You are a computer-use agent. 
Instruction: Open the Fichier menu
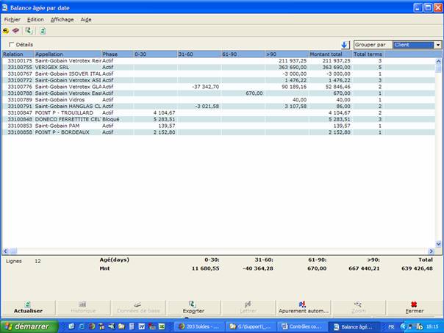12,20
